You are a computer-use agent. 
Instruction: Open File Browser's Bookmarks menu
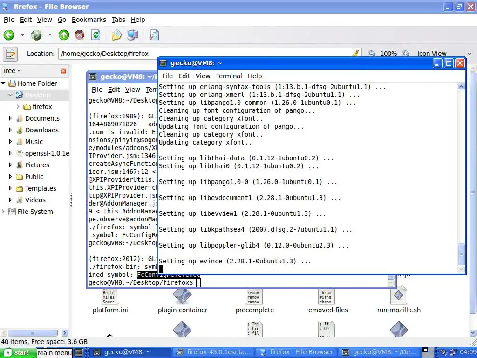pyautogui.click(x=89, y=20)
